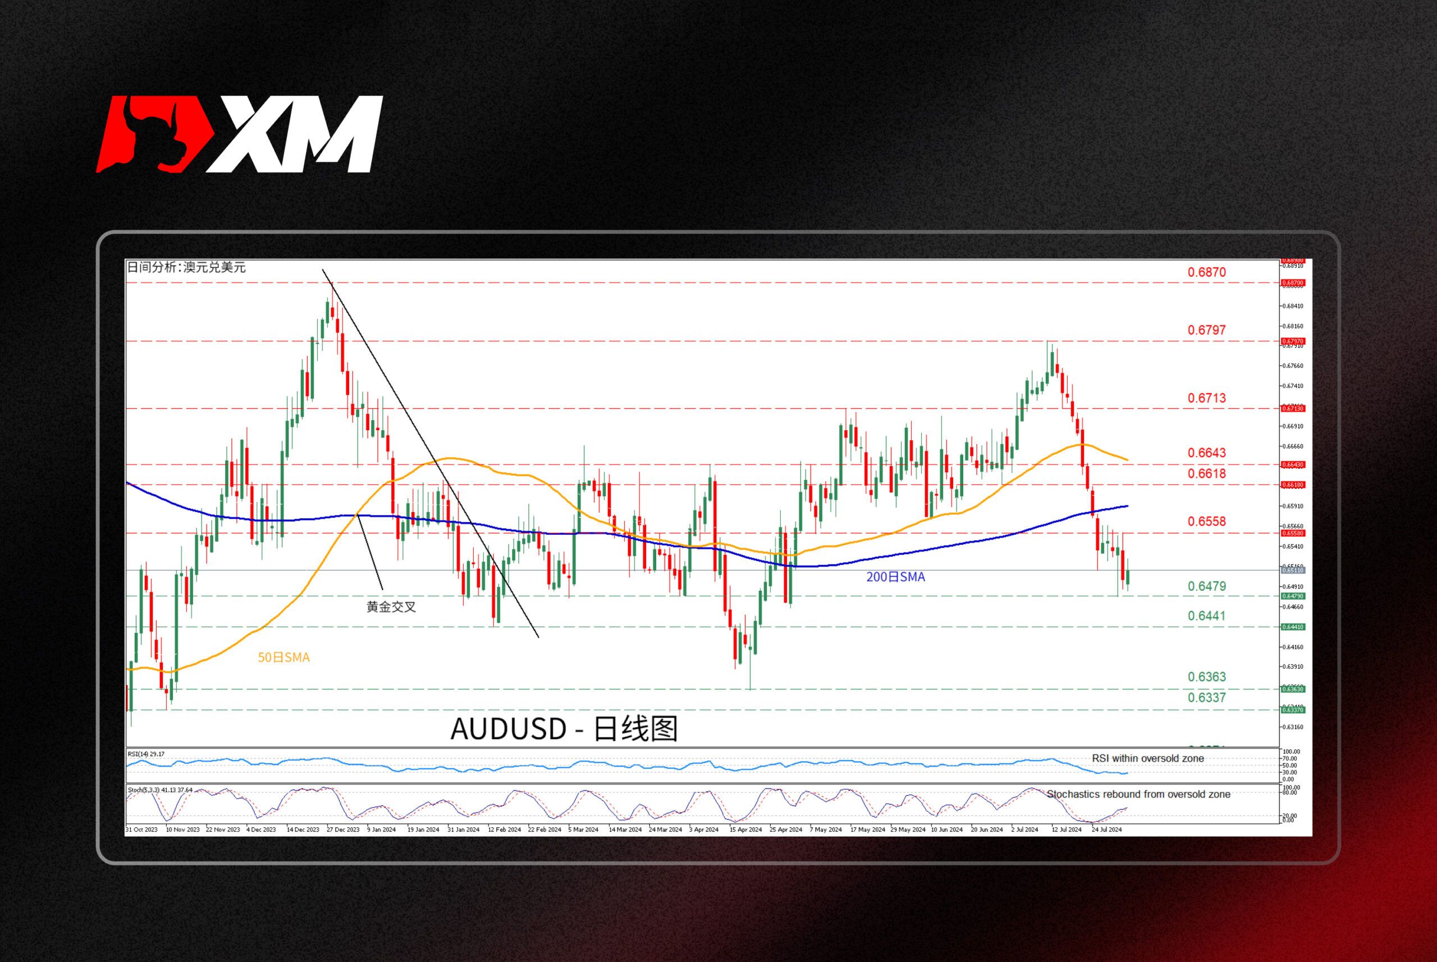
Task: Click the '15 Apr 2024' date label
Action: pos(746,829)
